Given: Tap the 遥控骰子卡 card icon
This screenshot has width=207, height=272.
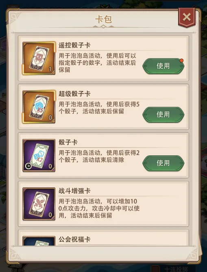Looking at the screenshot, I should (39, 58).
